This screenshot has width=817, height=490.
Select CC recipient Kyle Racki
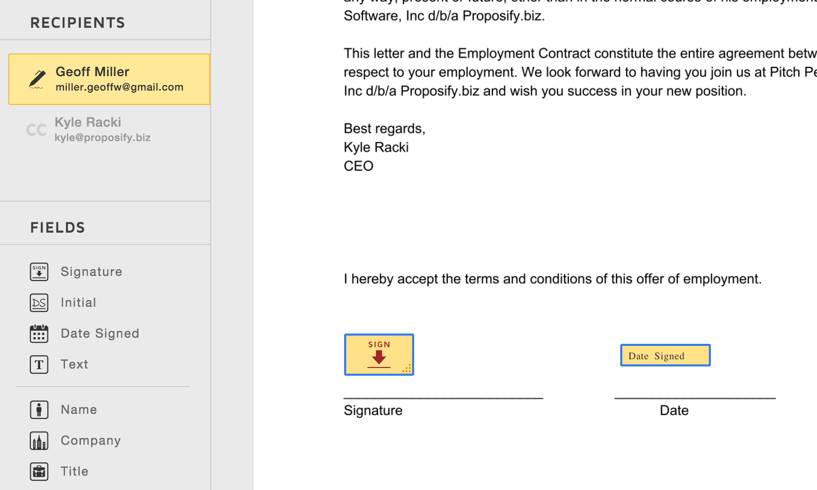pyautogui.click(x=109, y=130)
